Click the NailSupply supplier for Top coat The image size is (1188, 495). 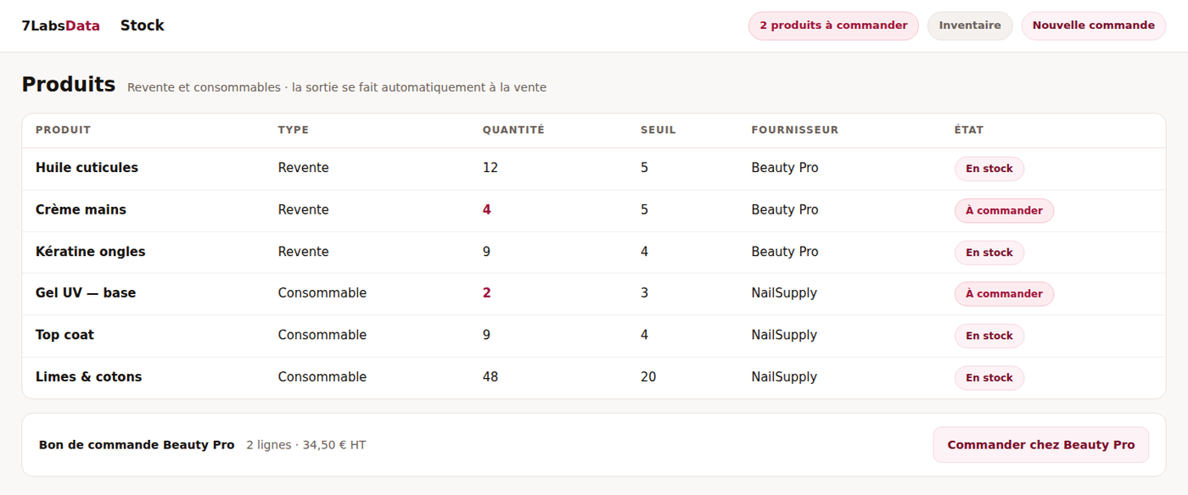tap(784, 335)
